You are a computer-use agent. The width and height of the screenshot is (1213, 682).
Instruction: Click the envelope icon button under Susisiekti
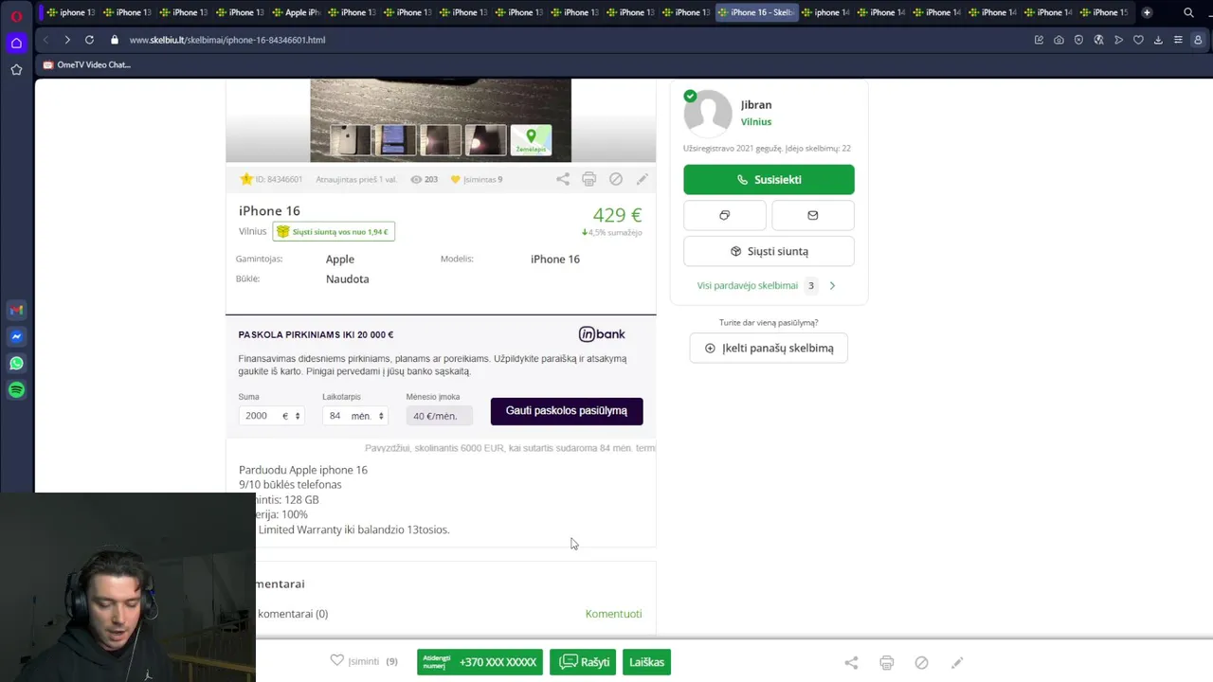812,215
